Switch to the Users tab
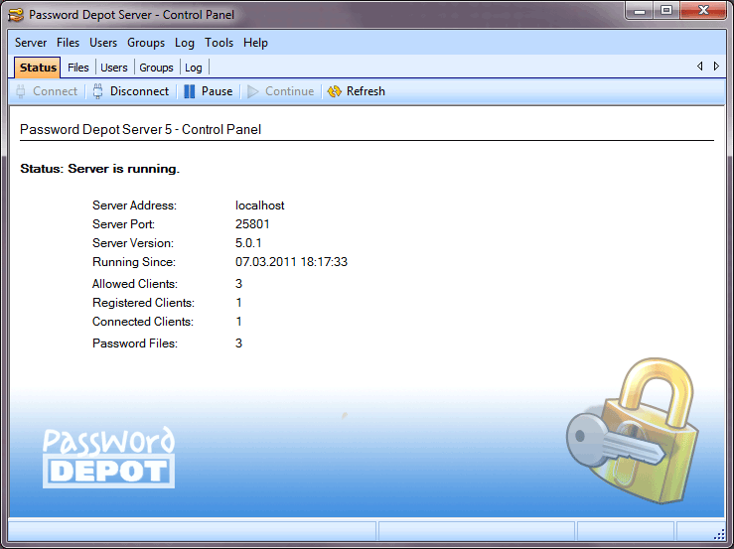This screenshot has height=549, width=734. [x=114, y=68]
